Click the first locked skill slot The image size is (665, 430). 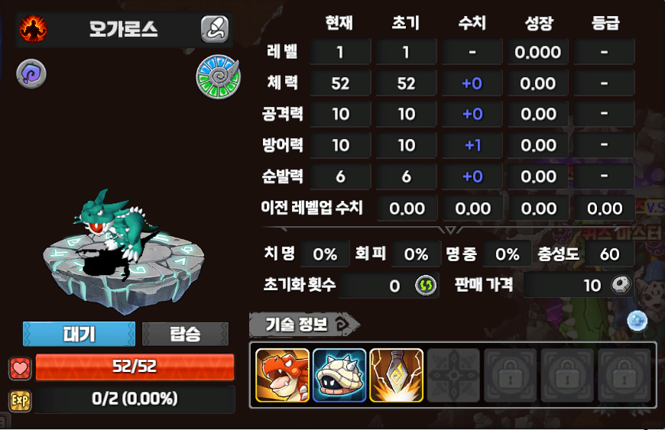511,375
